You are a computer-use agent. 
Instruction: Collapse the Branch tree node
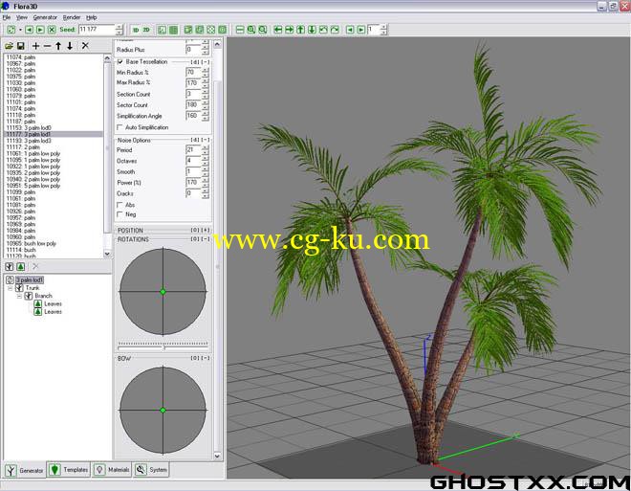pyautogui.click(x=19, y=296)
